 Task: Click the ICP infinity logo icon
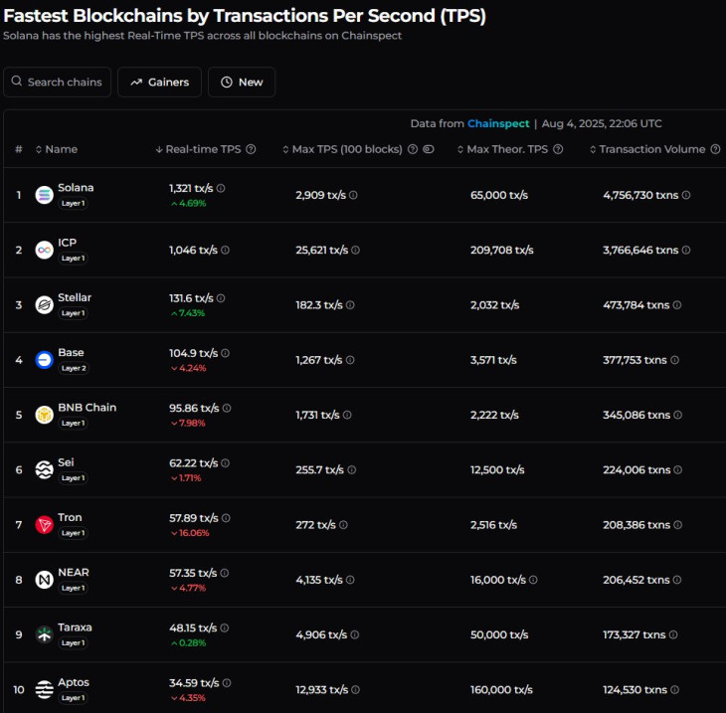(45, 250)
